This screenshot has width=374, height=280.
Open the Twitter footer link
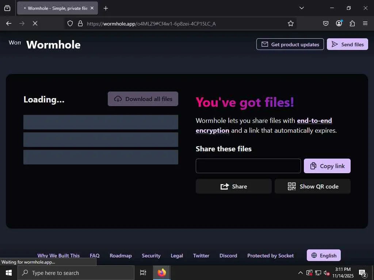[x=201, y=256]
